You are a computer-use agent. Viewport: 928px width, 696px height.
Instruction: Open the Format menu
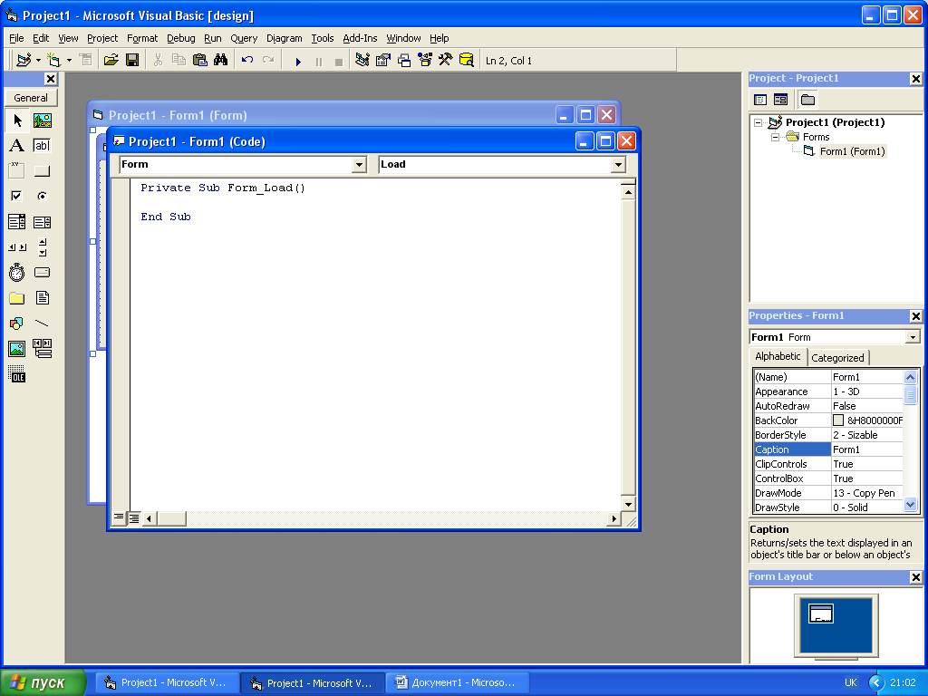point(142,38)
